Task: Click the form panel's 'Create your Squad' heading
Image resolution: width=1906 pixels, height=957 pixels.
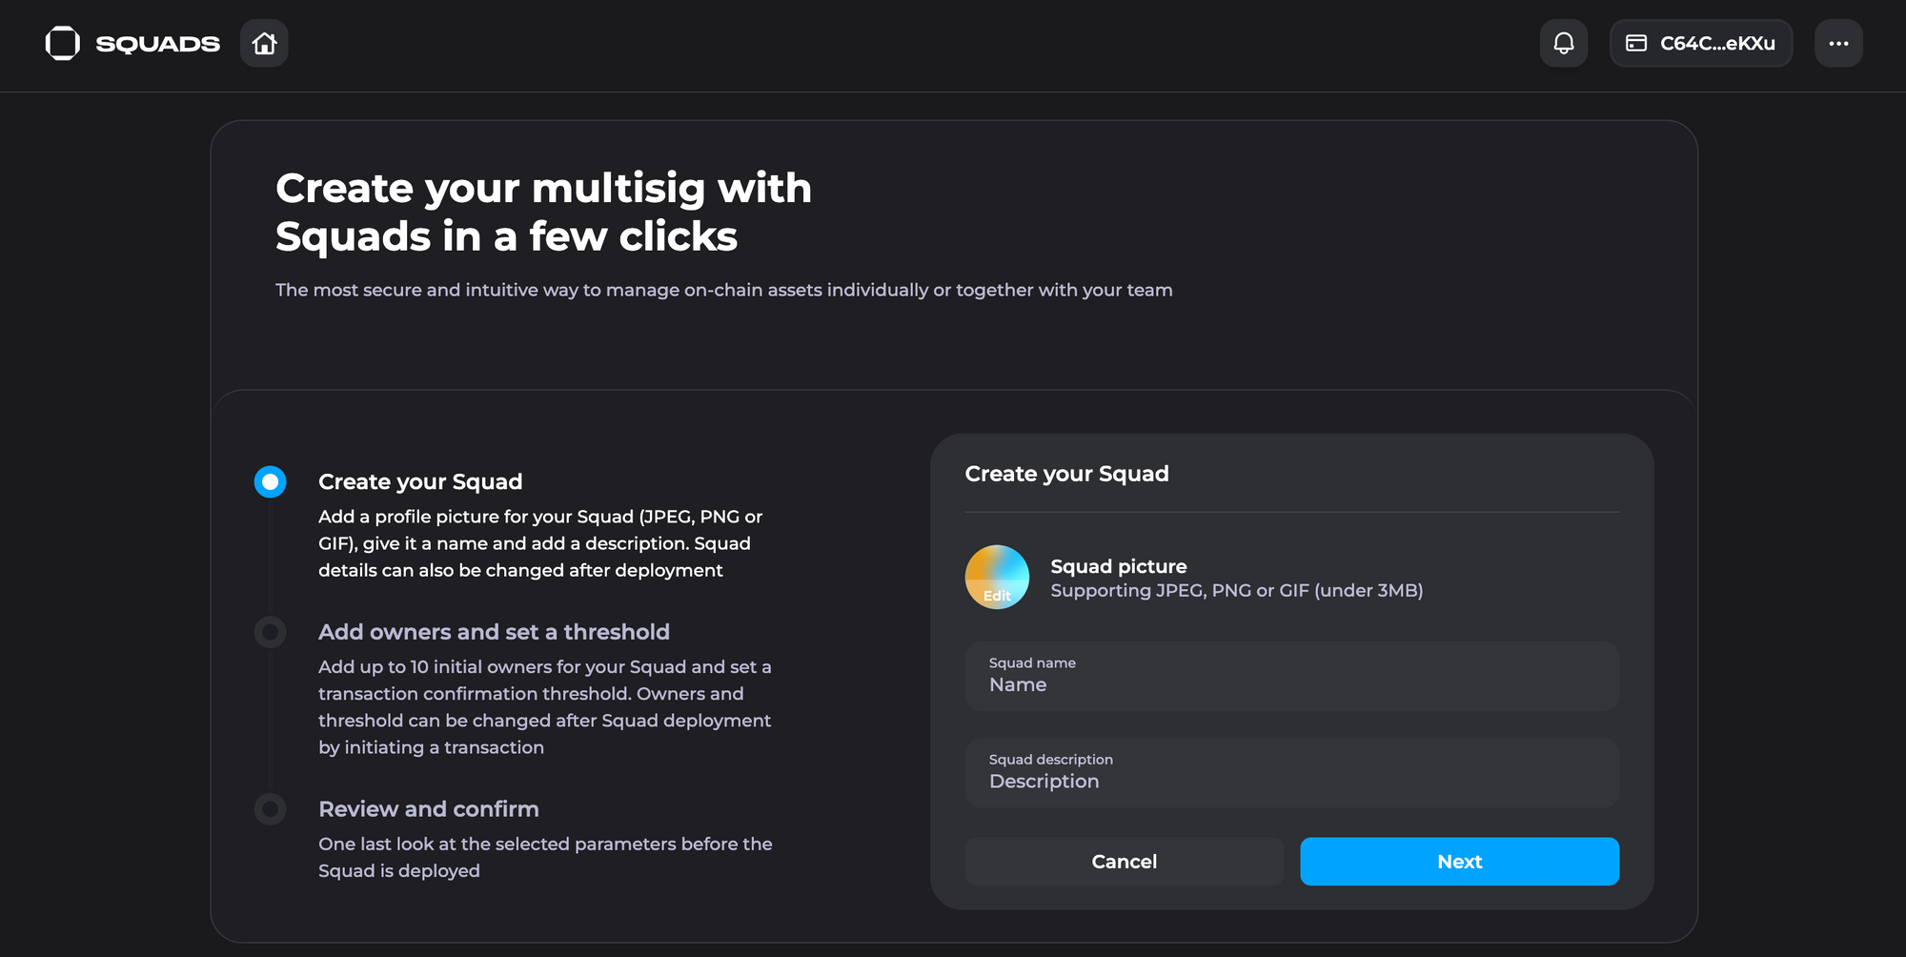Action: [1066, 474]
